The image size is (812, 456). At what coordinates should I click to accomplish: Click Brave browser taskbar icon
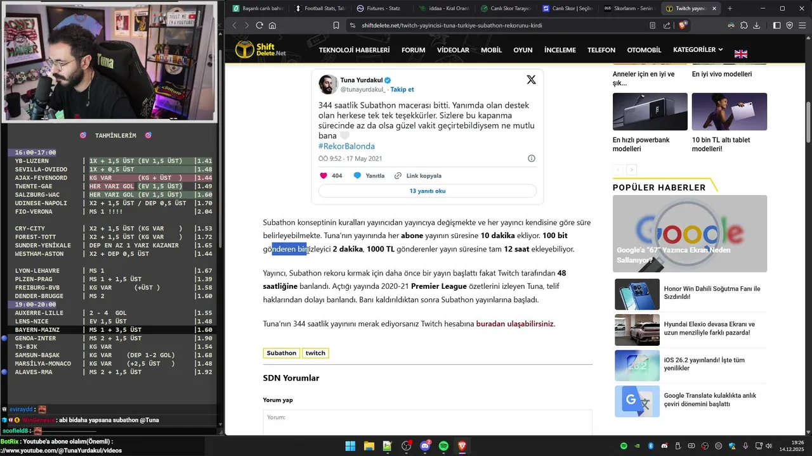tap(462, 446)
